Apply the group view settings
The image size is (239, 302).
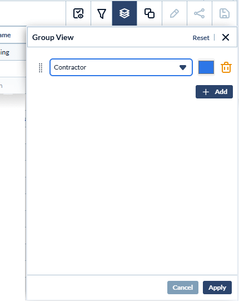pyautogui.click(x=217, y=288)
